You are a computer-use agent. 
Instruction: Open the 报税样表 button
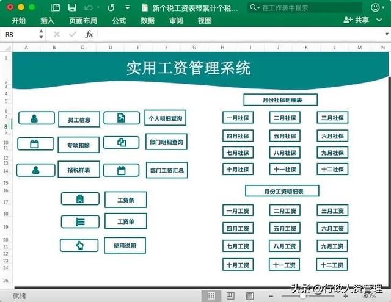tap(79, 170)
